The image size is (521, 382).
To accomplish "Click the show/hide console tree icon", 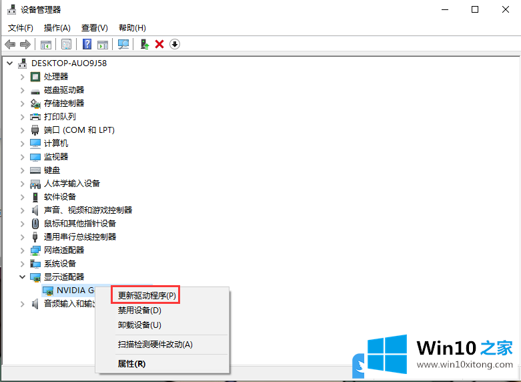I will [46, 44].
